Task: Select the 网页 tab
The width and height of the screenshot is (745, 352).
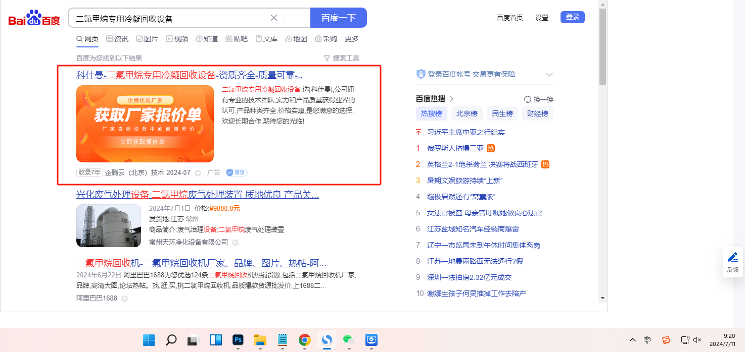Action: pyautogui.click(x=87, y=39)
